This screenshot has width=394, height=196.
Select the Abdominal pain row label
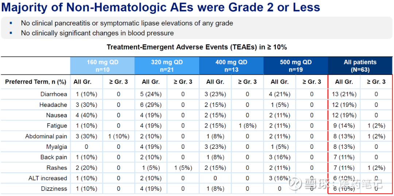(46, 137)
